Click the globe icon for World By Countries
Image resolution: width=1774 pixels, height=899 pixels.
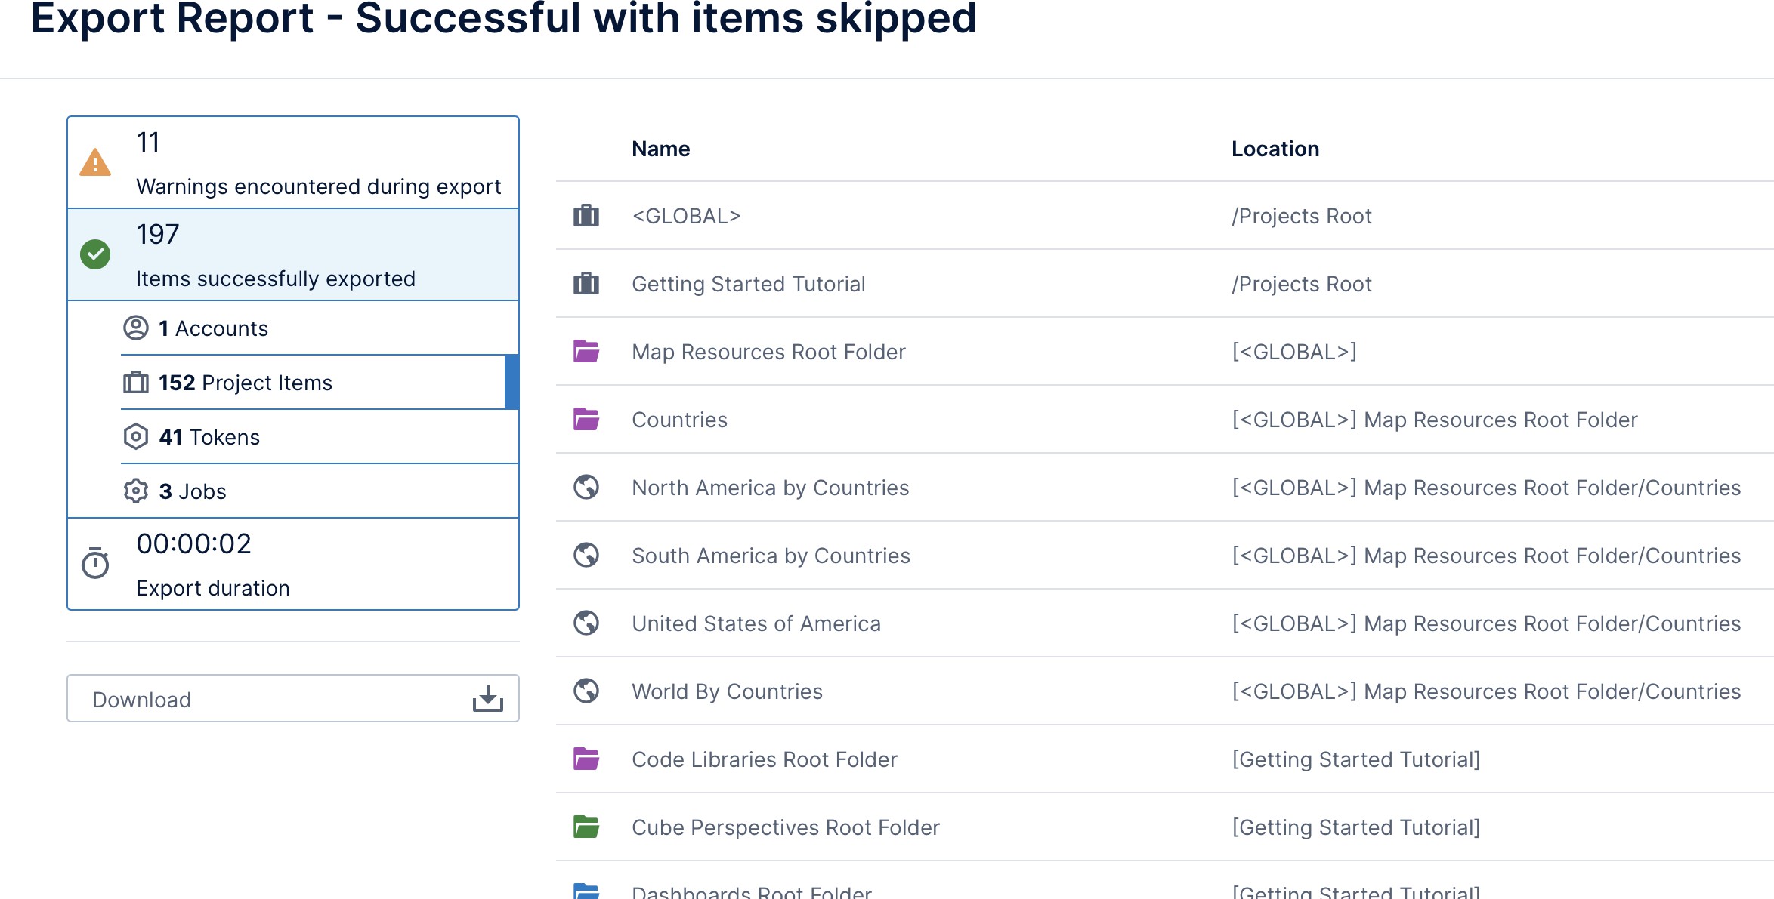click(x=586, y=691)
